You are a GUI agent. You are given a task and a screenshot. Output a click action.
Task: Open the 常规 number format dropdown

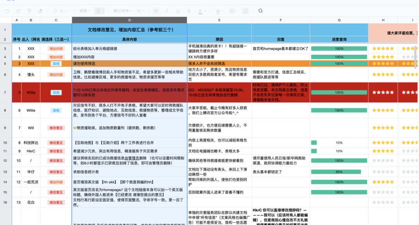click(x=85, y=11)
